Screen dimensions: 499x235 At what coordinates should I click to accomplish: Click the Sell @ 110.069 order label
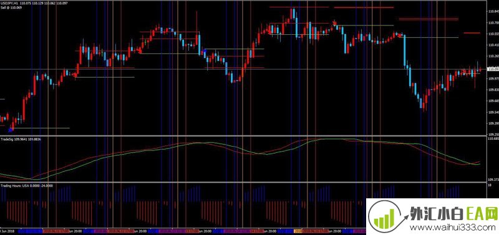[x=11, y=7]
